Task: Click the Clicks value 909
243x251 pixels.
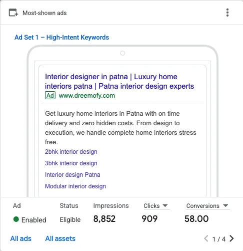Action: tap(149, 219)
